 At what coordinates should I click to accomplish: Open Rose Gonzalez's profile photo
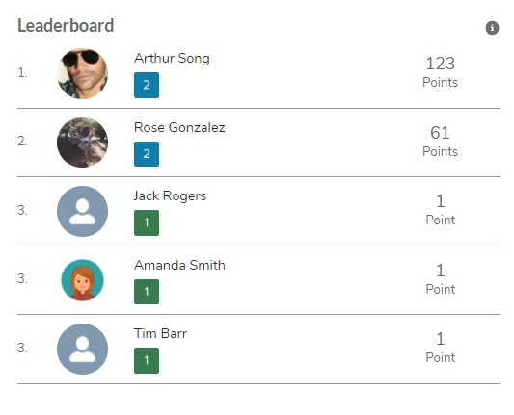pyautogui.click(x=82, y=143)
